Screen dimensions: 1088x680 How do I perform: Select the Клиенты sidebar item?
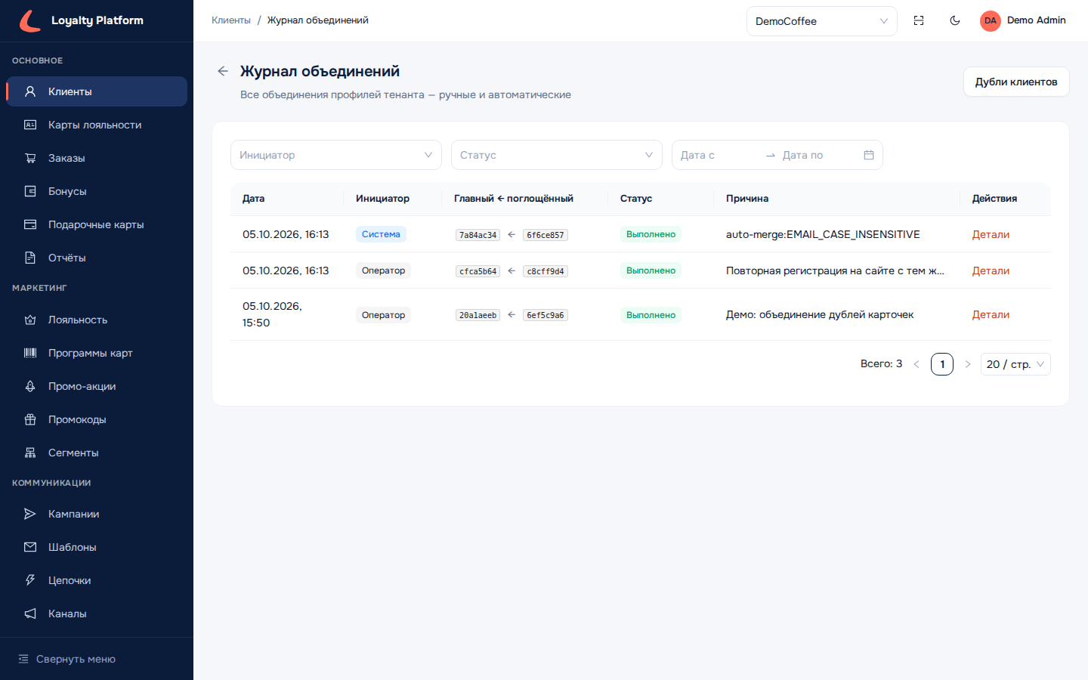(x=97, y=91)
